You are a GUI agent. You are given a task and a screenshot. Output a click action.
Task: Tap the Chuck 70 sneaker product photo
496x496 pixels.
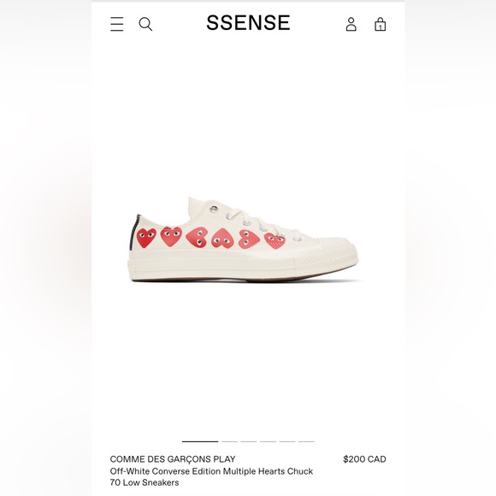coord(243,239)
